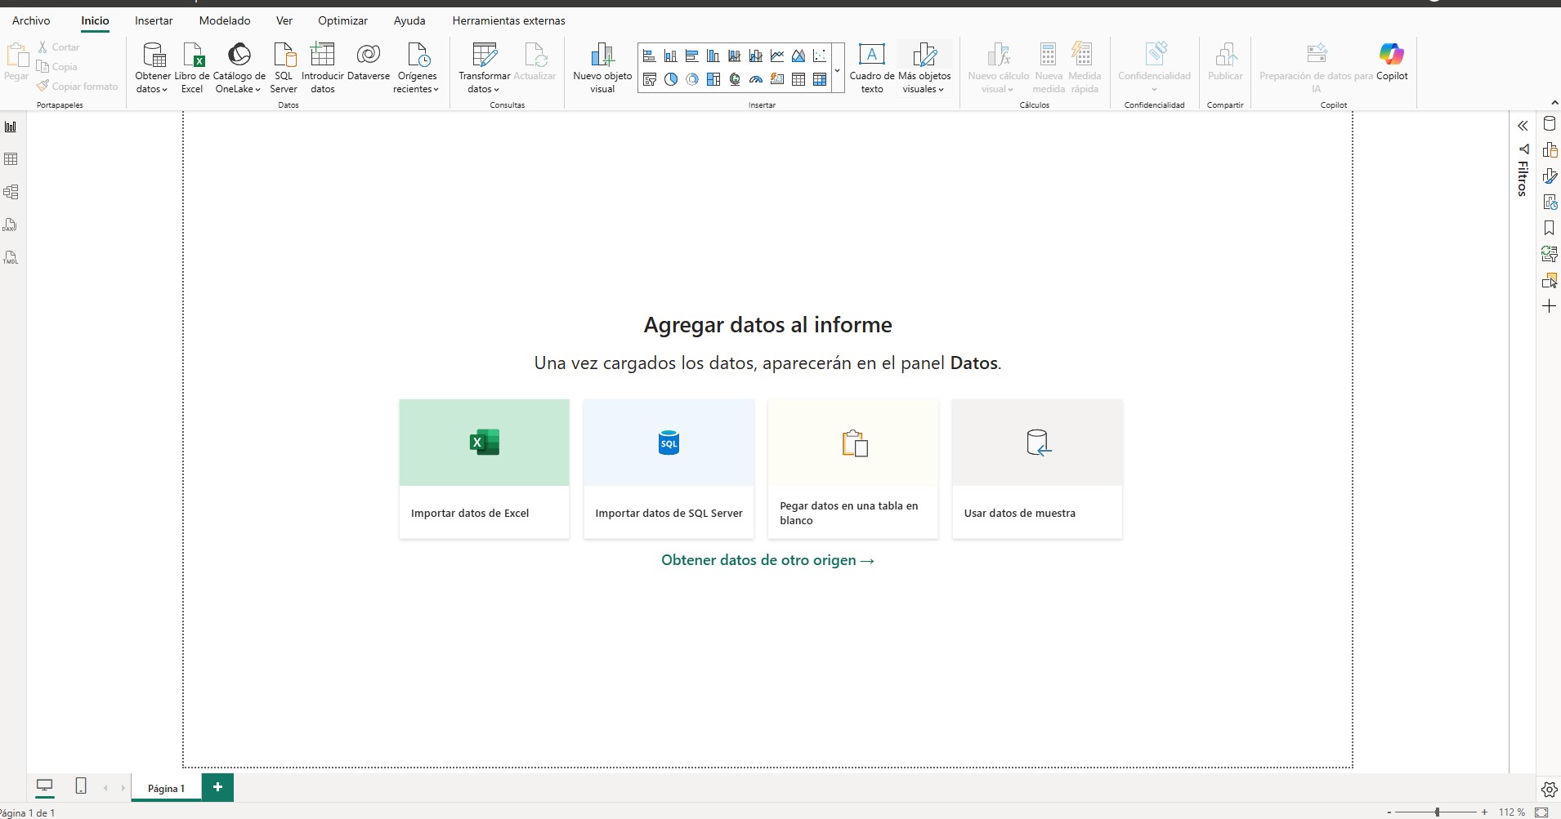Adjust the zoom slider handle
1561x819 pixels.
1437,812
